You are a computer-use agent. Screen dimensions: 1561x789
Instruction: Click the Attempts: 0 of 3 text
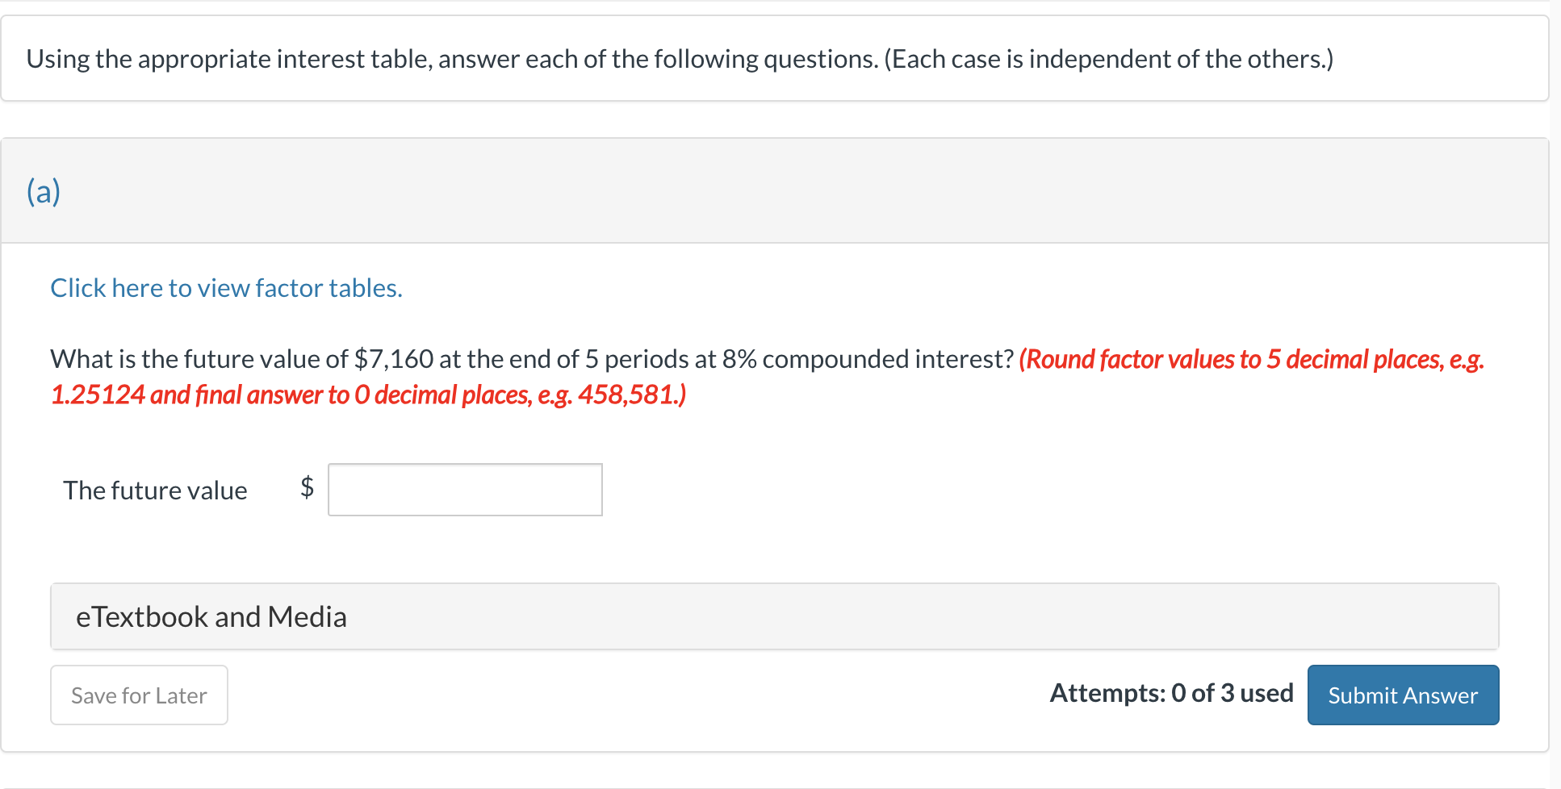pos(1171,692)
